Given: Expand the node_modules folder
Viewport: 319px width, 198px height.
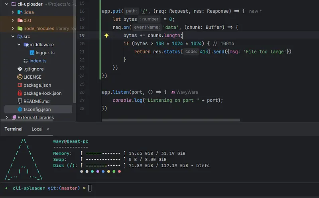Looking at the screenshot, I should [13, 28].
